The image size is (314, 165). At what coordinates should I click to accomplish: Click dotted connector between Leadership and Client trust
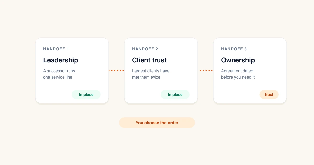pyautogui.click(x=116, y=70)
